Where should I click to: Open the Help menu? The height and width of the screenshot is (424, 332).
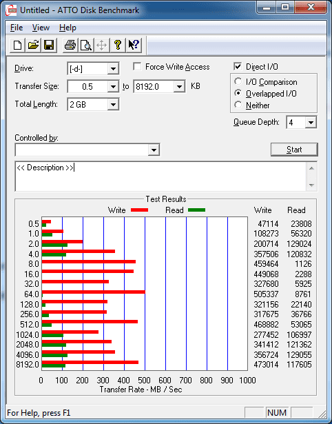[68, 28]
